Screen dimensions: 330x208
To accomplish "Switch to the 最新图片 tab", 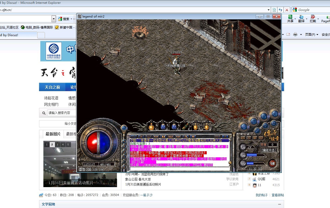I will 53,134.
